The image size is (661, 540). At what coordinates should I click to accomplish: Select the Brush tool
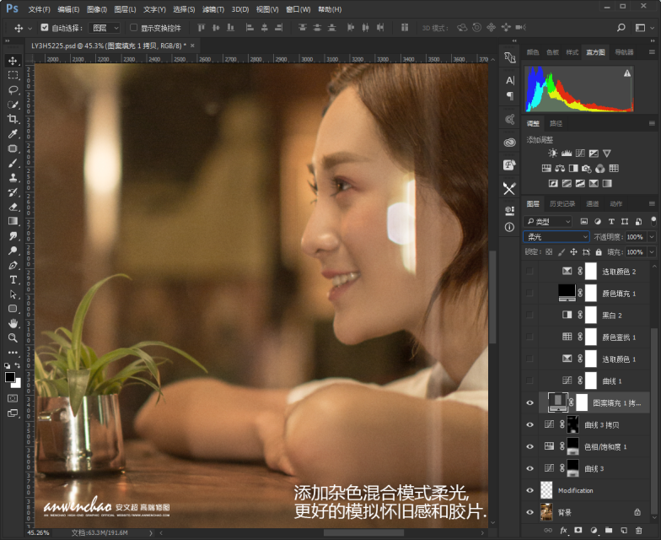click(x=13, y=163)
